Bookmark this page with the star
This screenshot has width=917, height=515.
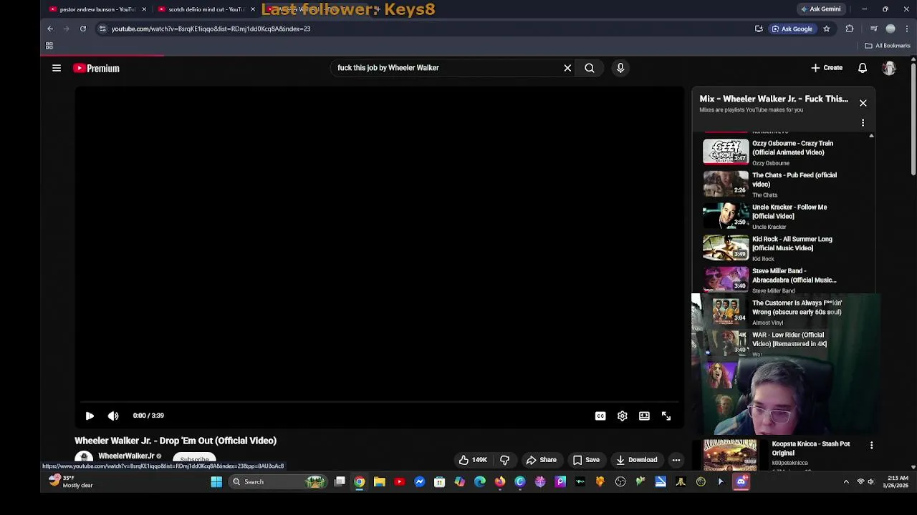coord(826,29)
